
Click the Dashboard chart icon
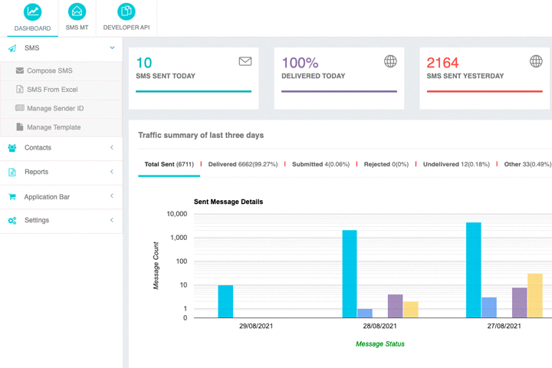(x=32, y=11)
